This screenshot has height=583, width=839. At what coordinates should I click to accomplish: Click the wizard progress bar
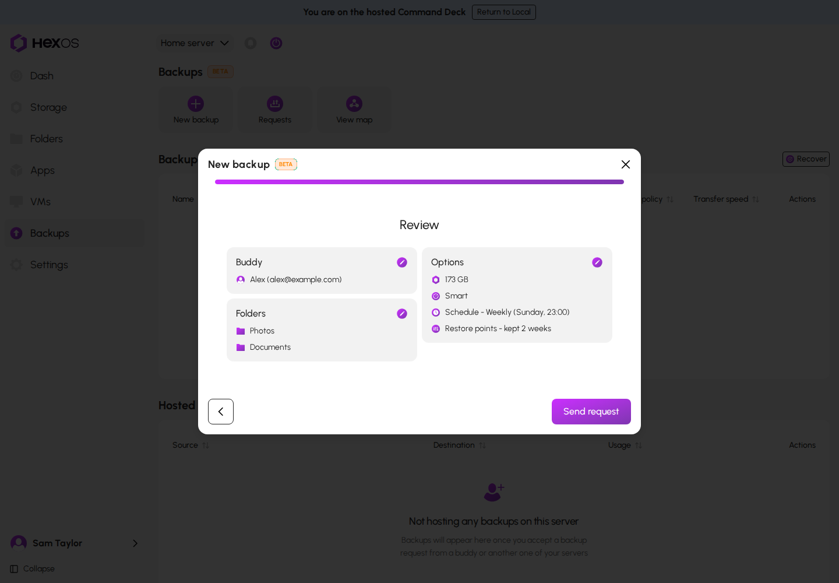419,182
